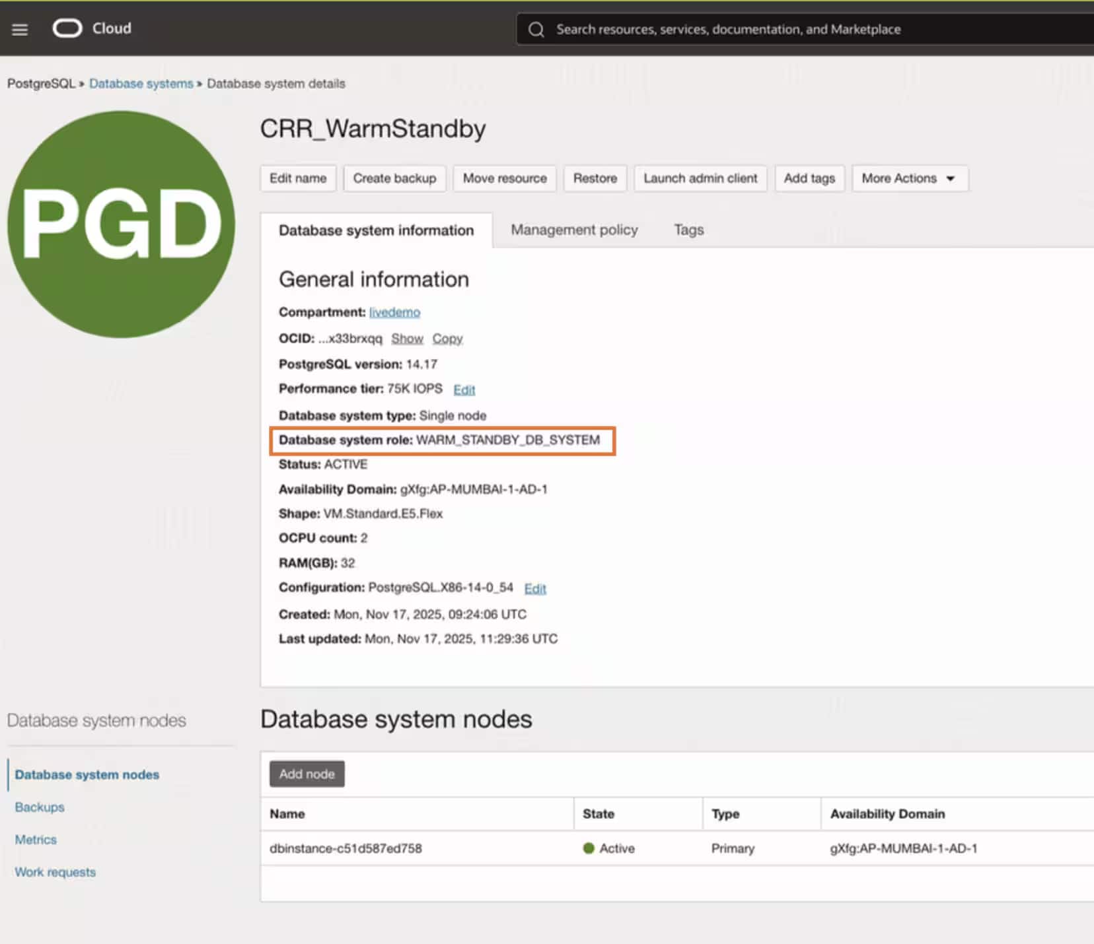Click the WARM_STANDBY_DB_SYSTEM role value

click(x=508, y=440)
